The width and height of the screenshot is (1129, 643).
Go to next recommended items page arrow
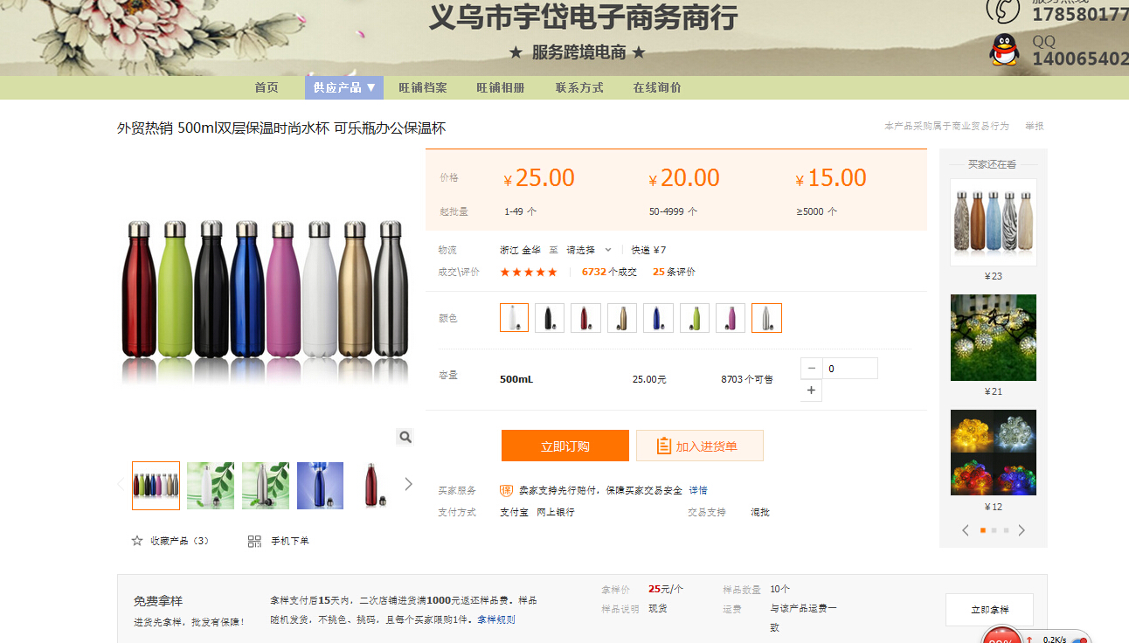pos(1022,530)
